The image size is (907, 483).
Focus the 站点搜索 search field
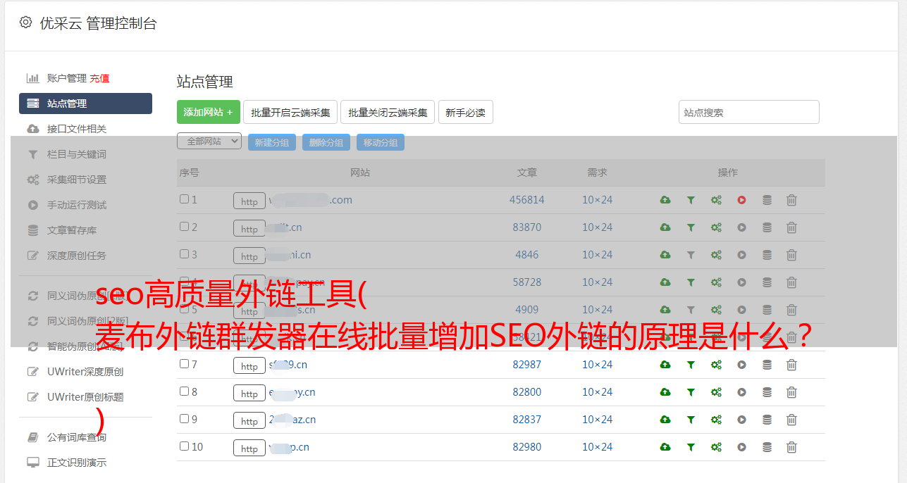tap(749, 112)
